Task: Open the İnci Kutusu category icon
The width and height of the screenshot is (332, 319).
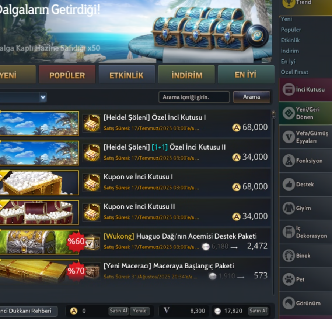Action: tap(289, 89)
